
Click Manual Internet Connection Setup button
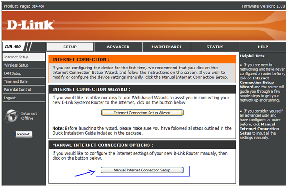(x=142, y=170)
